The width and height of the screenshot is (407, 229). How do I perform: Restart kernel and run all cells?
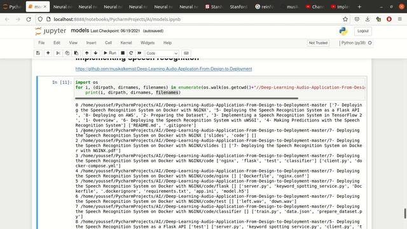tap(139, 53)
